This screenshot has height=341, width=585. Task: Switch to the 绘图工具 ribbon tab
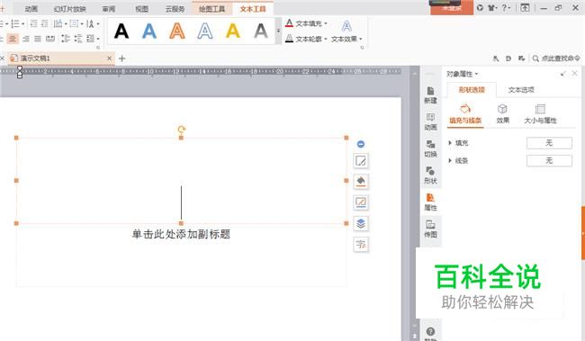click(211, 9)
